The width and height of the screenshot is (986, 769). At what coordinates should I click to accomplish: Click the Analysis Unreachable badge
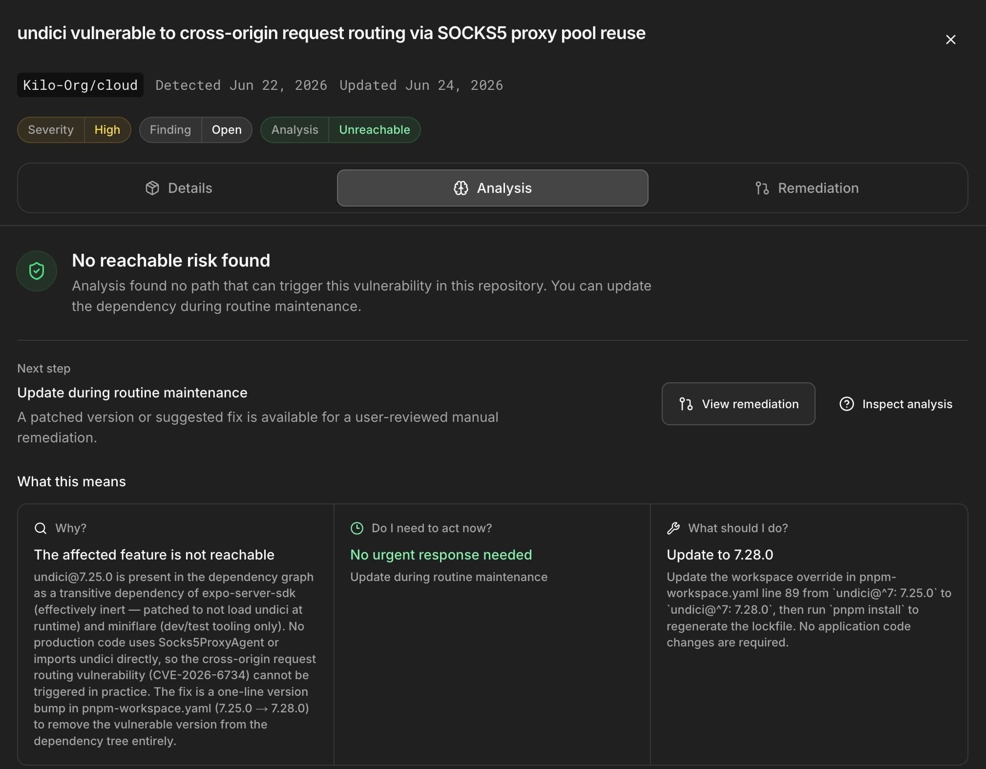[340, 130]
